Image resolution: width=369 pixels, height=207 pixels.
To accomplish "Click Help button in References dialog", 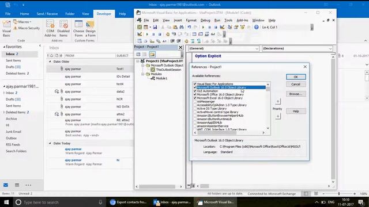I will (296, 111).
